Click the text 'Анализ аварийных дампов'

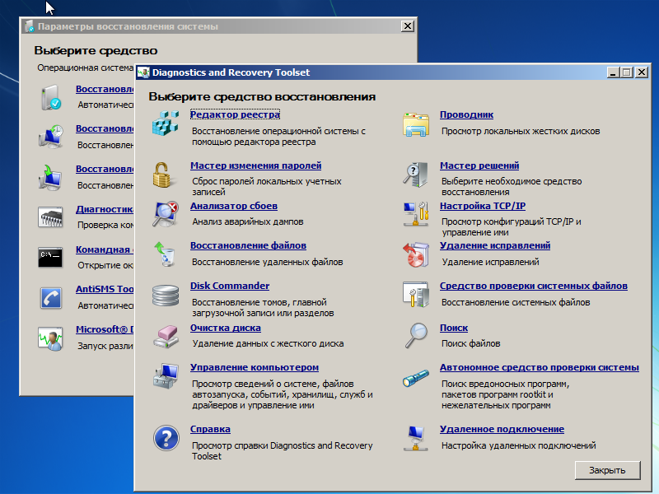(x=248, y=221)
